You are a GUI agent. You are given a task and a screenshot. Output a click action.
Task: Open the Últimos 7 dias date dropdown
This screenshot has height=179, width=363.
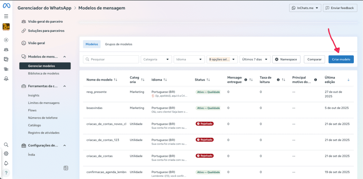255,60
